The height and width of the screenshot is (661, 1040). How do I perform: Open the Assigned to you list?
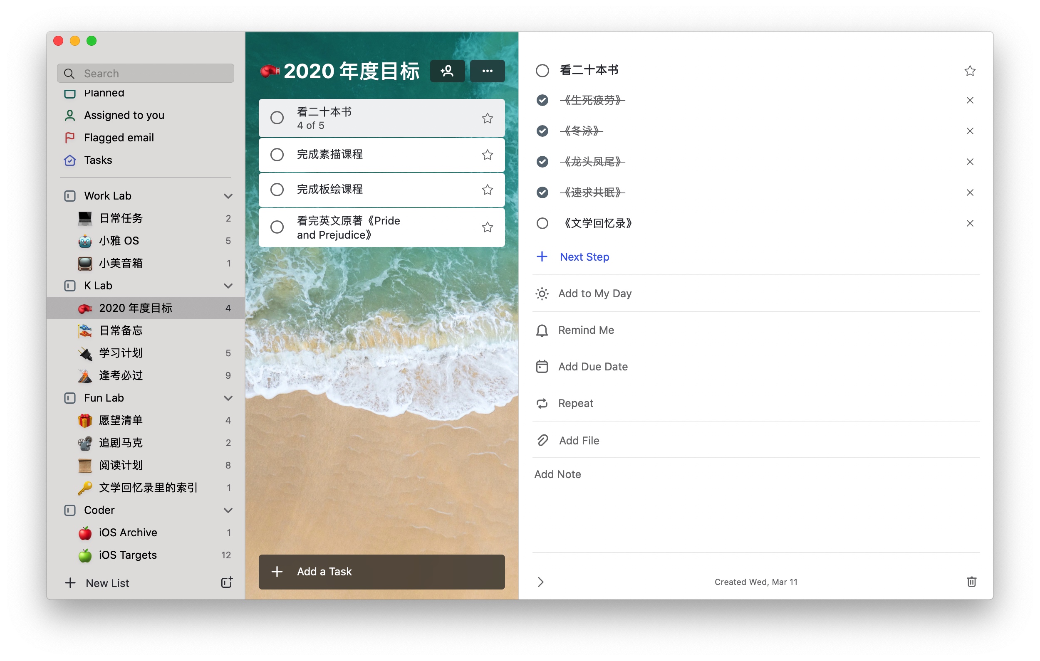pyautogui.click(x=124, y=115)
